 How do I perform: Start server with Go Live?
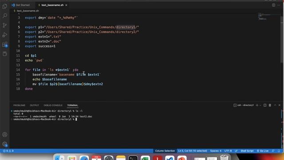coord(263,151)
